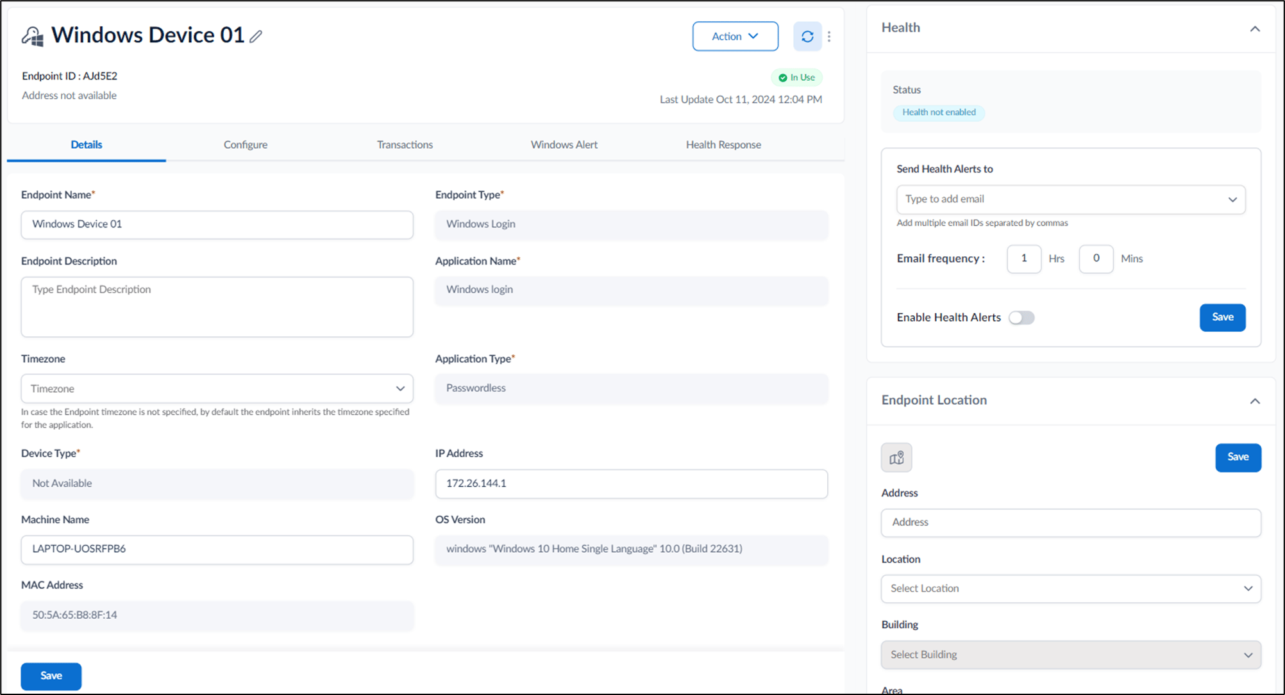Image resolution: width=1285 pixels, height=695 pixels.
Task: Open the three-dot more options menu
Action: [x=829, y=37]
